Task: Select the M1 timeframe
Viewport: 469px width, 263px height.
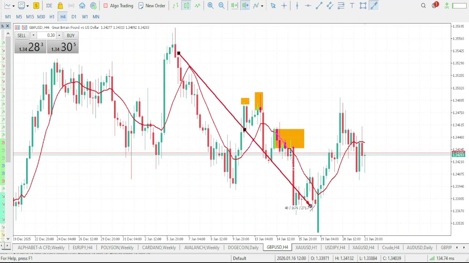Action: point(8,16)
